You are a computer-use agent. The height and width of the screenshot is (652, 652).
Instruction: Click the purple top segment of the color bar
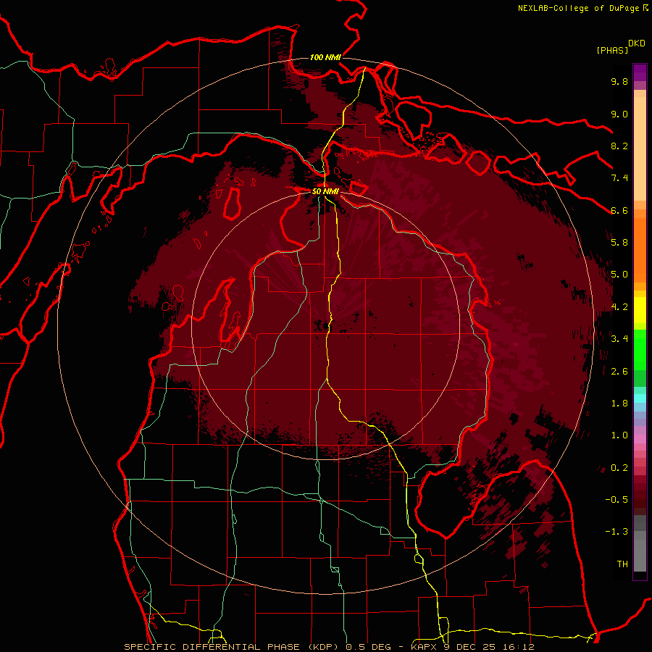pyautogui.click(x=640, y=72)
